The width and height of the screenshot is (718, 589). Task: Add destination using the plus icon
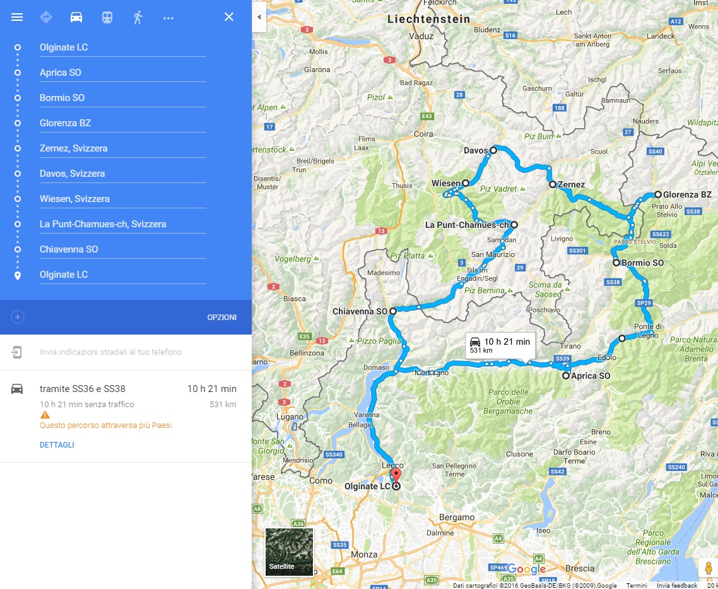click(18, 317)
